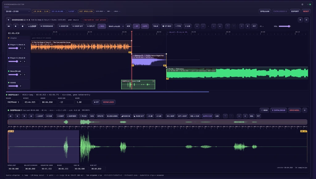The image size is (316, 179).
Task: Click the OPSLAAN save button
Action: coord(264,11)
